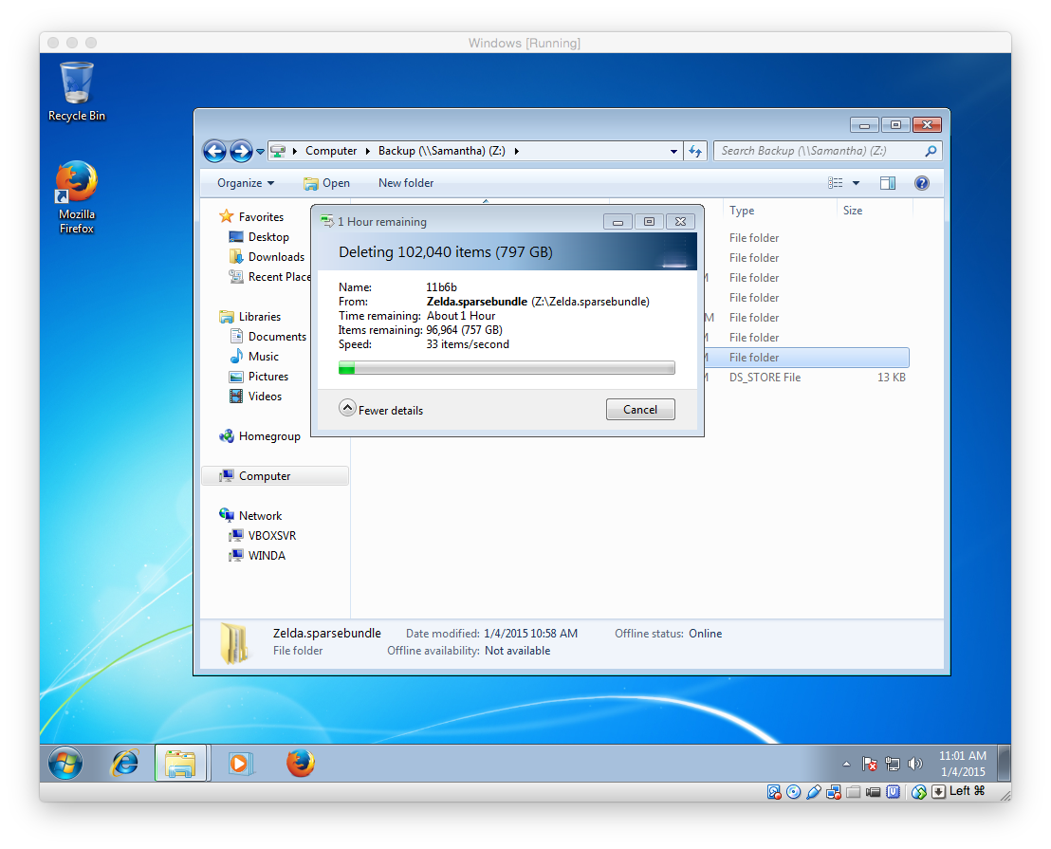Launch Firefox from the taskbar
Screen dimensions: 1051x849
click(301, 764)
